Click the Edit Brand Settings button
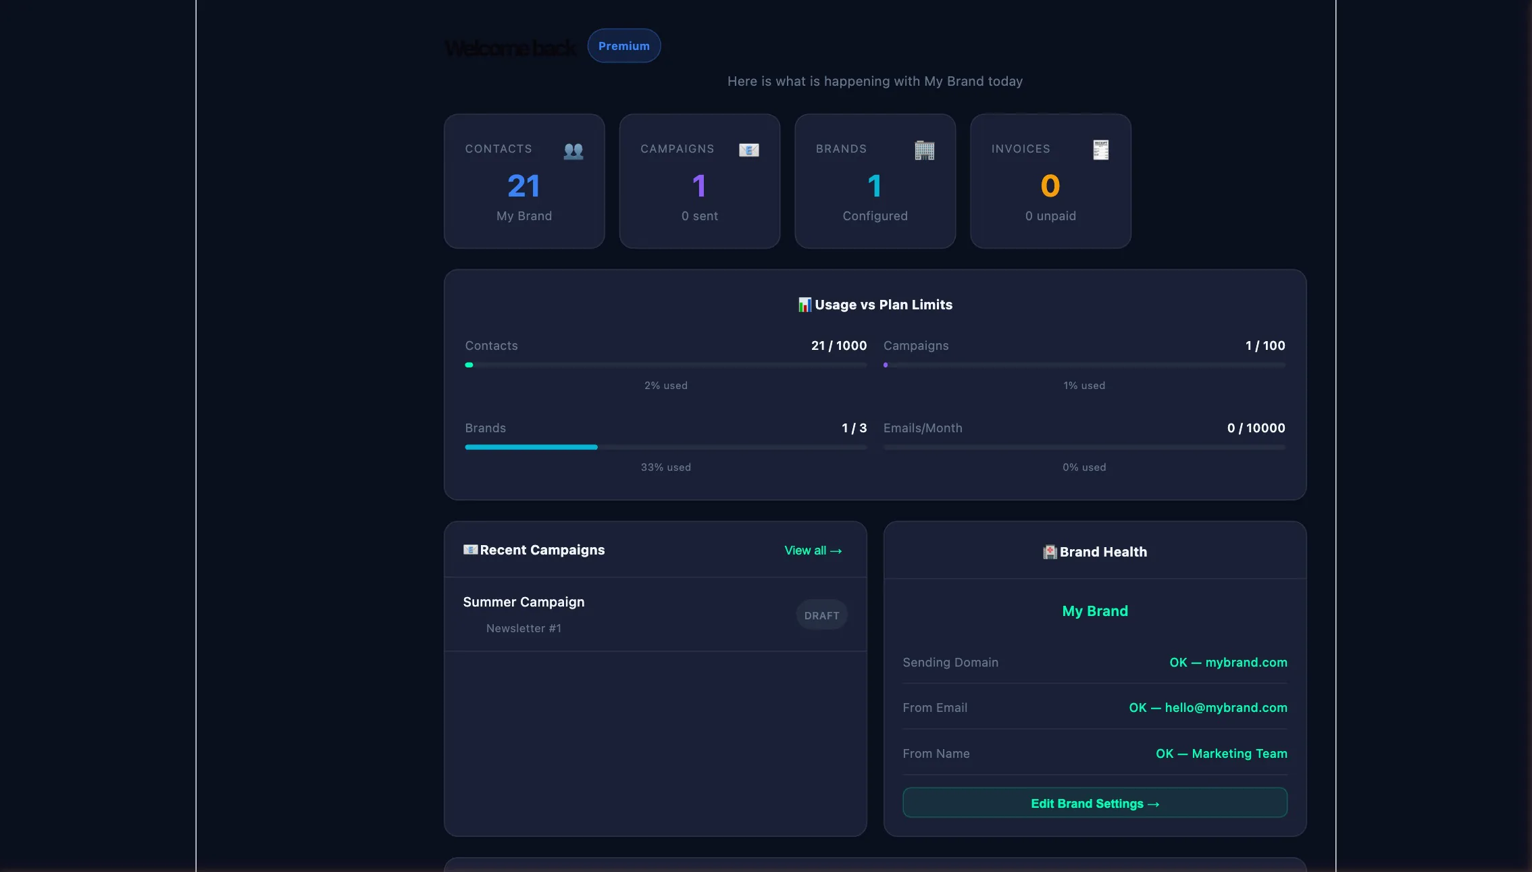 1095,803
